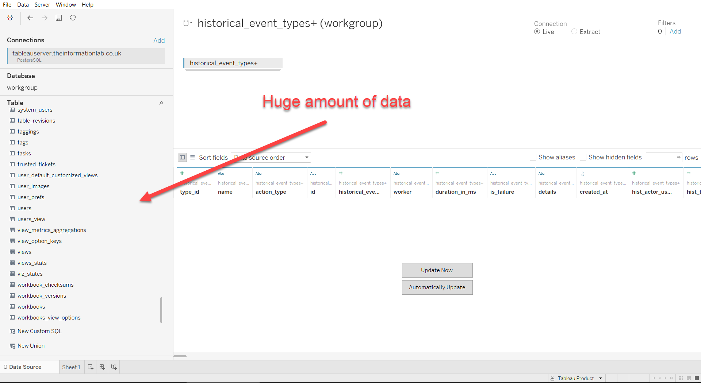Create a new dashboard
The height and width of the screenshot is (383, 701).
pos(102,367)
